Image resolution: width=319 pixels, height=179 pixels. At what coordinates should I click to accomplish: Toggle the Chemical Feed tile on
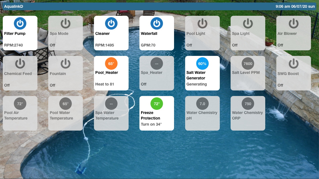(x=20, y=73)
